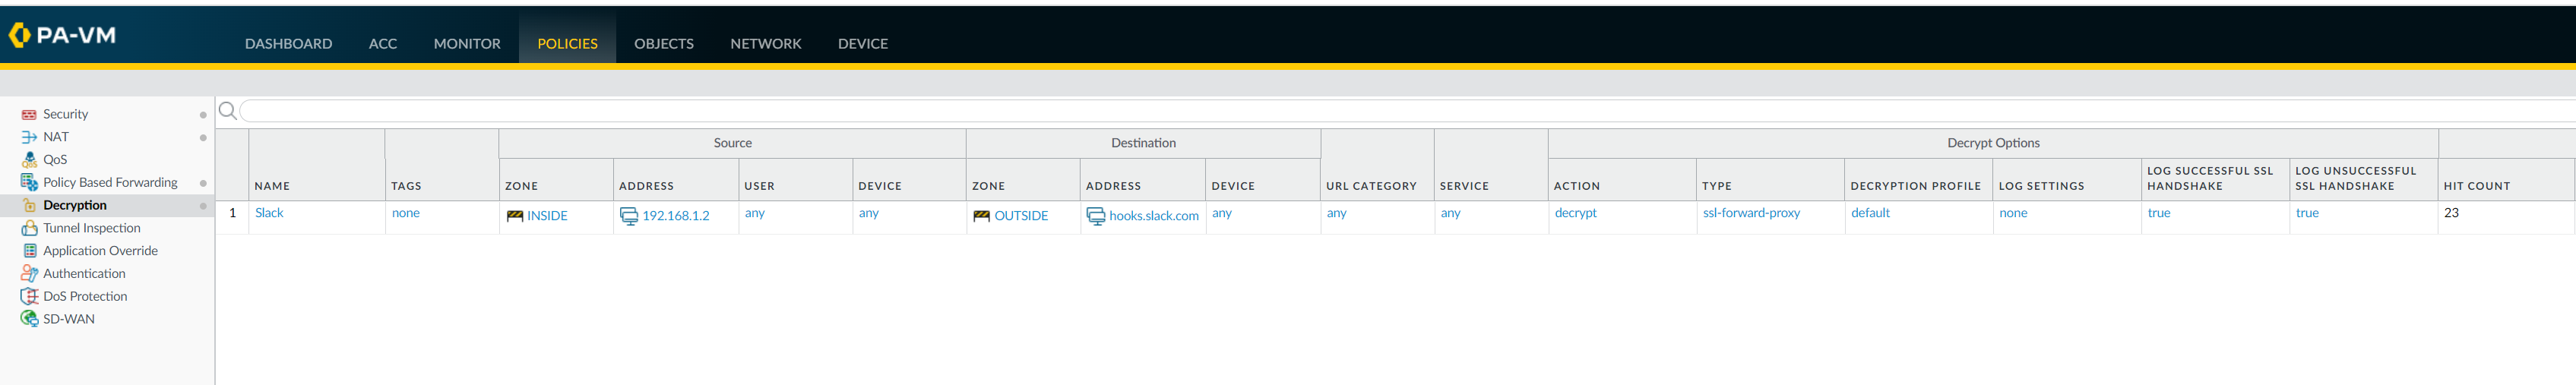Click the Application Override icon
This screenshot has width=2576, height=385.
click(x=29, y=251)
